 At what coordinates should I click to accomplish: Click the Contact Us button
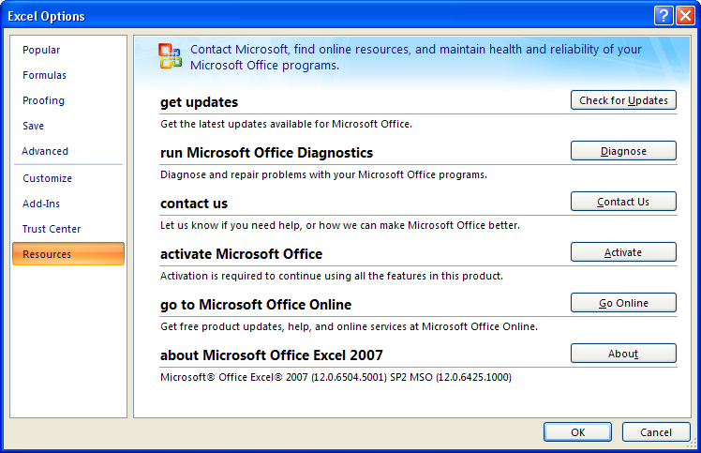[x=623, y=202]
